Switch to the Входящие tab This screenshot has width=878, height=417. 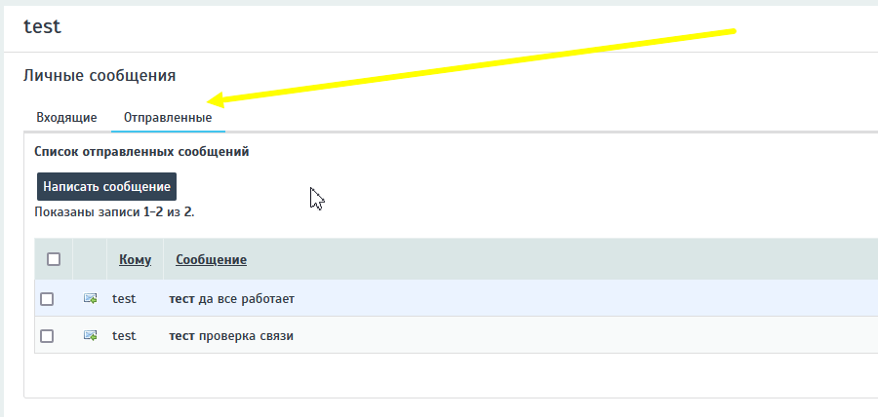[x=66, y=118]
